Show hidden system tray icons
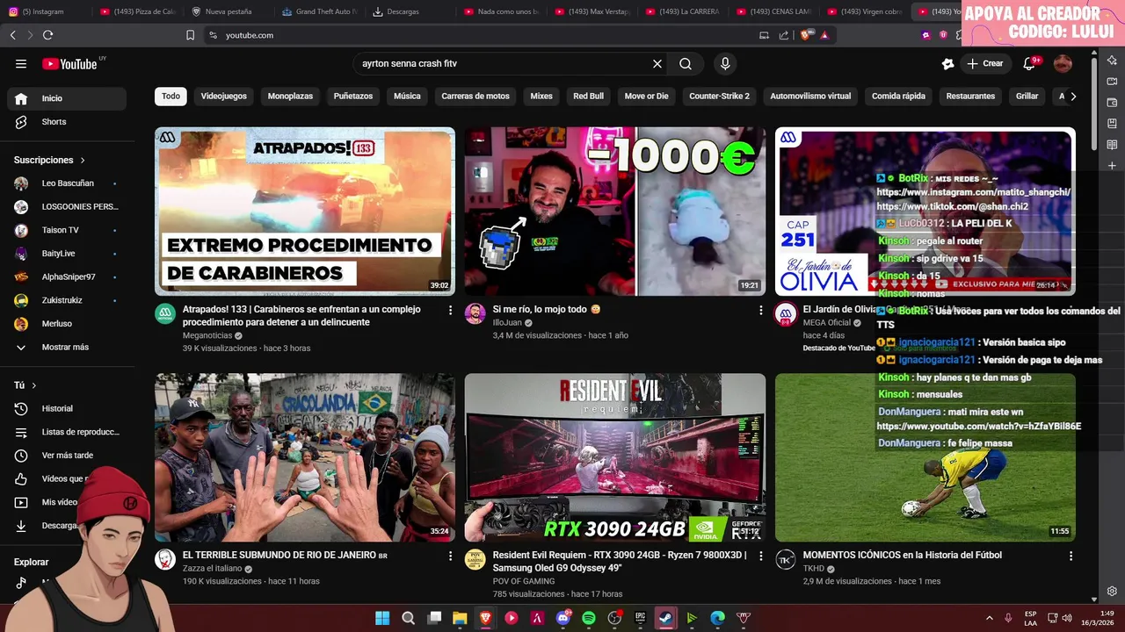1125x632 pixels. click(x=989, y=618)
